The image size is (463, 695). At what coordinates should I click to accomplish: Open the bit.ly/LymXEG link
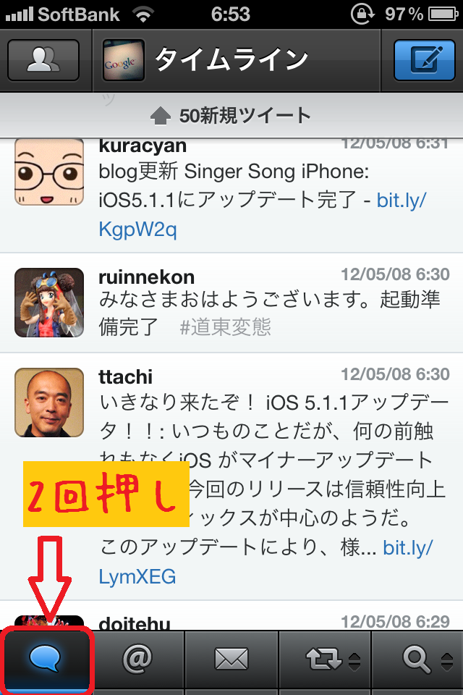click(266, 562)
